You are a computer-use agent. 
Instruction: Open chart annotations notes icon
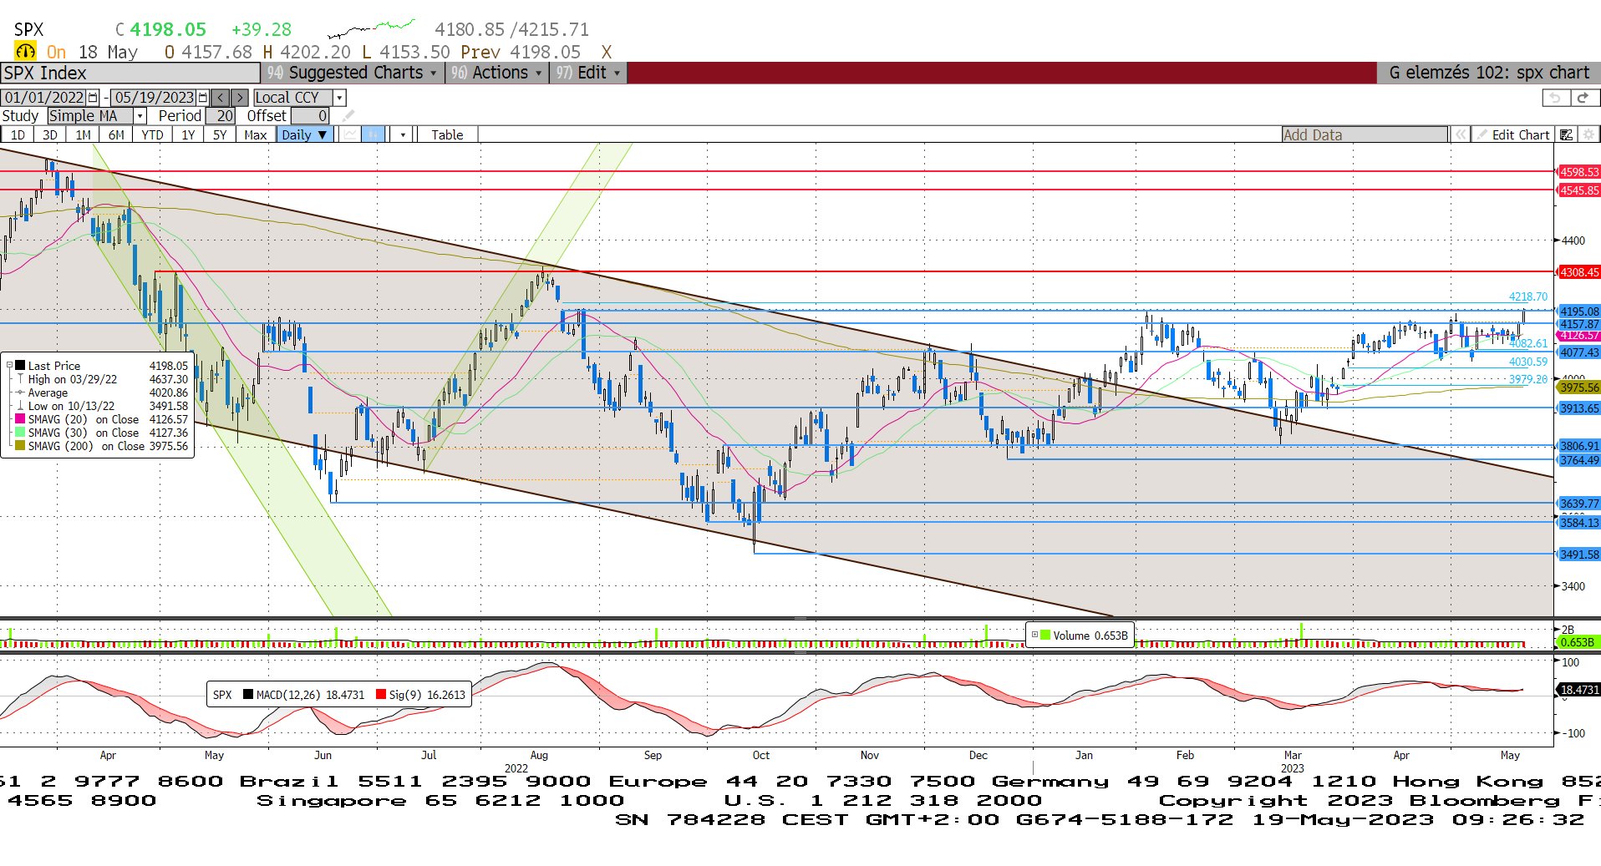1567,134
